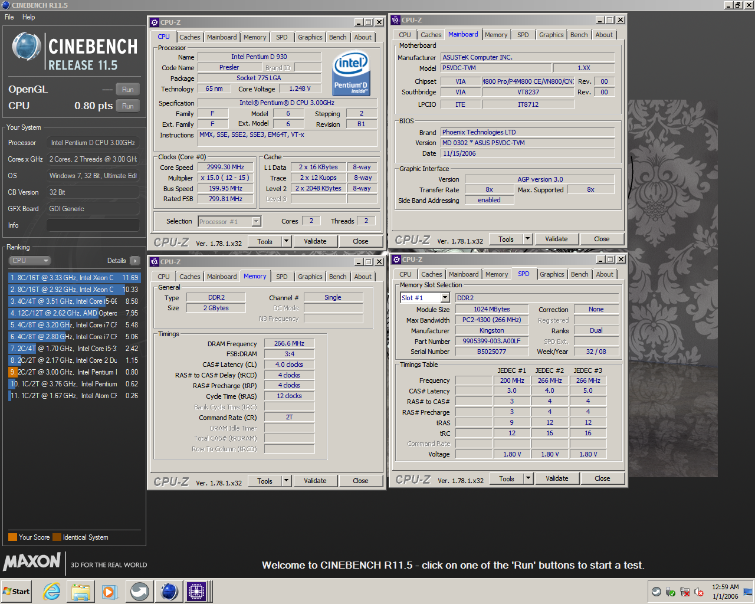The image size is (755, 604).
Task: Click the processor name Intel Pentium D 930
Action: click(x=259, y=57)
